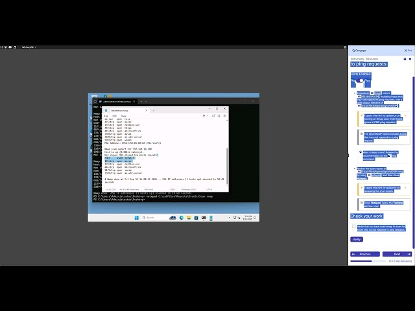Open the Resources tab
Viewport: 415px width, 311px height.
tap(372, 59)
